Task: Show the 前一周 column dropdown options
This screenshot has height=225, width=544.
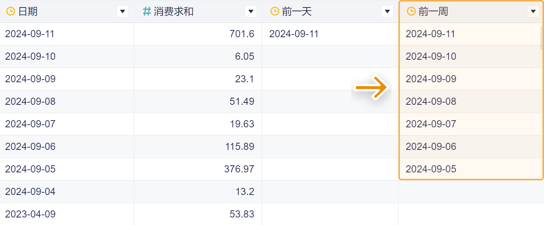Action: tap(533, 12)
